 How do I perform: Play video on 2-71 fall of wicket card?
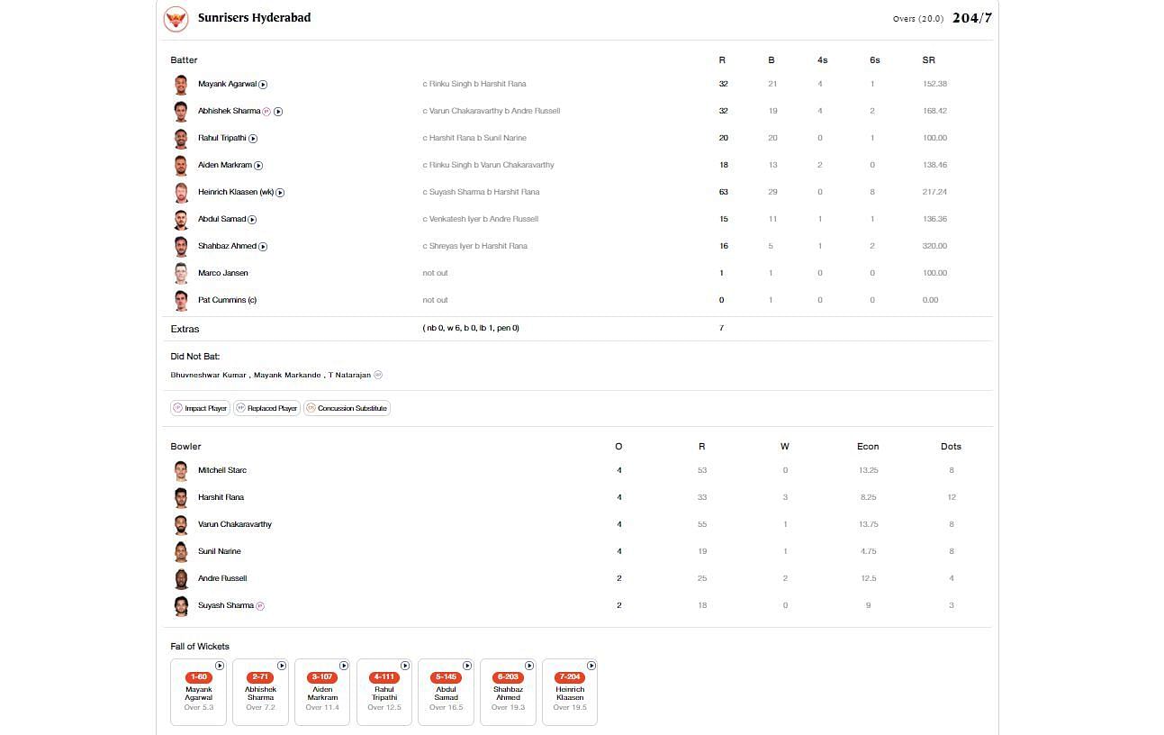(x=282, y=666)
